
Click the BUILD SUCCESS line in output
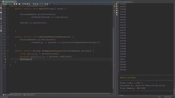click(128, 78)
